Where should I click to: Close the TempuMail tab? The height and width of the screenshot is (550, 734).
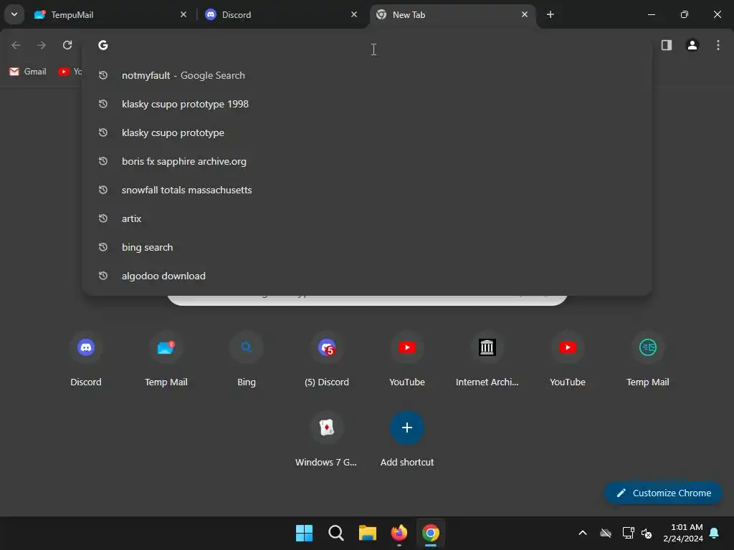[x=183, y=14]
